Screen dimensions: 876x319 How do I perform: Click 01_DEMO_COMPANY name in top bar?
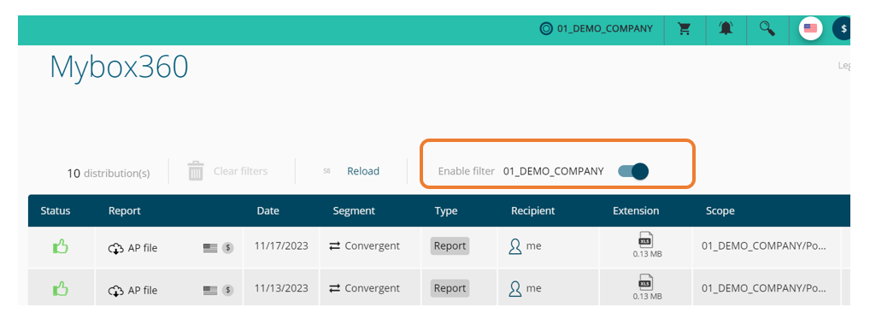(604, 28)
